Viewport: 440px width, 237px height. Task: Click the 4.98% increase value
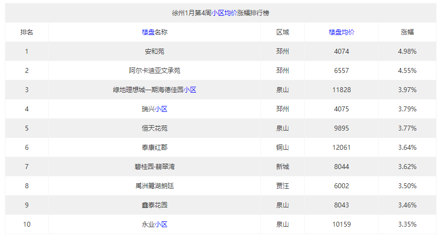coord(407,52)
